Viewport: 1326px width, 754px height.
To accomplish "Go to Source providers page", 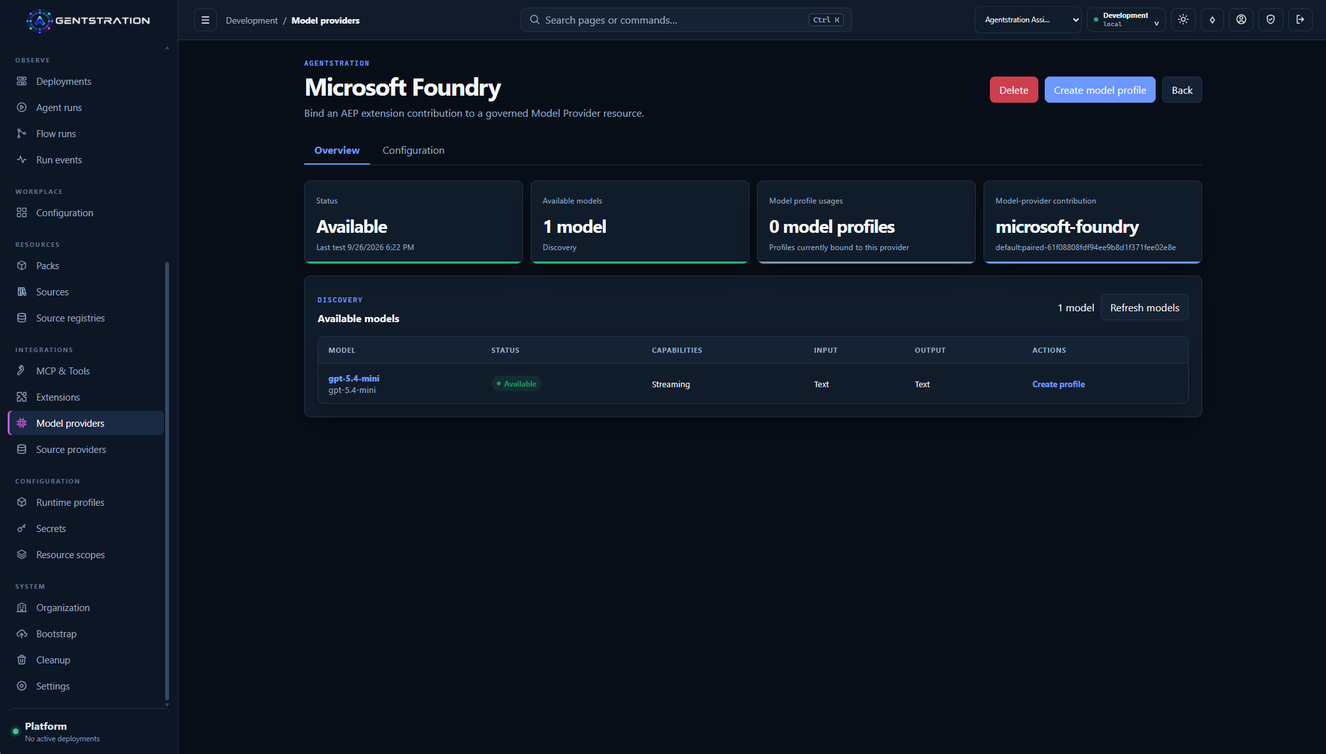I will point(86,450).
